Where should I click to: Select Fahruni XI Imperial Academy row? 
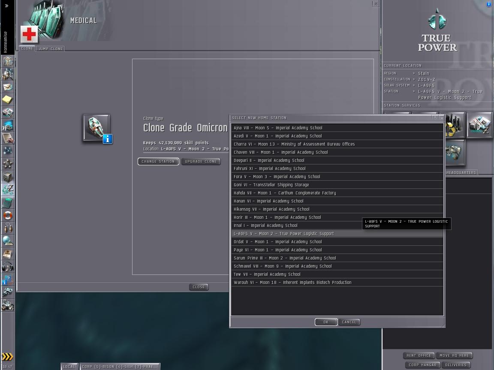pos(337,169)
